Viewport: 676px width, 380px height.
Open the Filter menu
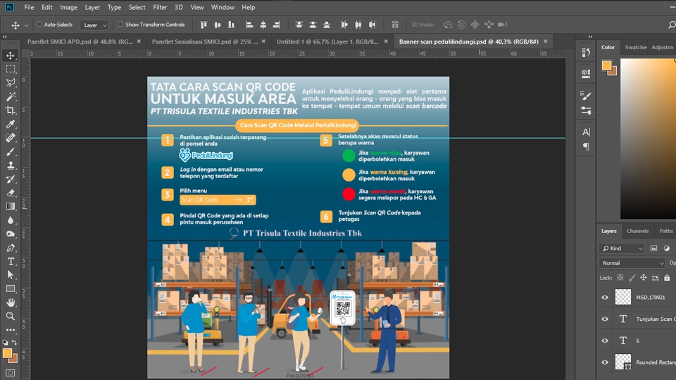click(x=160, y=7)
